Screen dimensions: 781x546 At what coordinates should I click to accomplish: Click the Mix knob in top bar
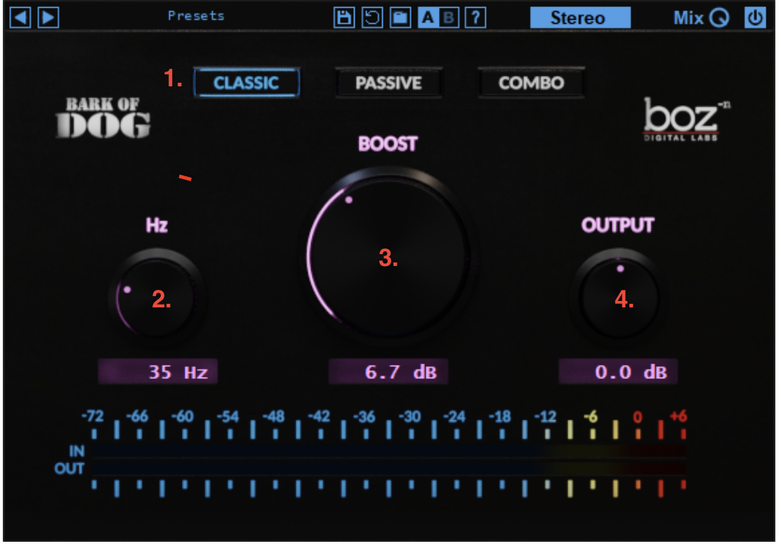(x=719, y=18)
